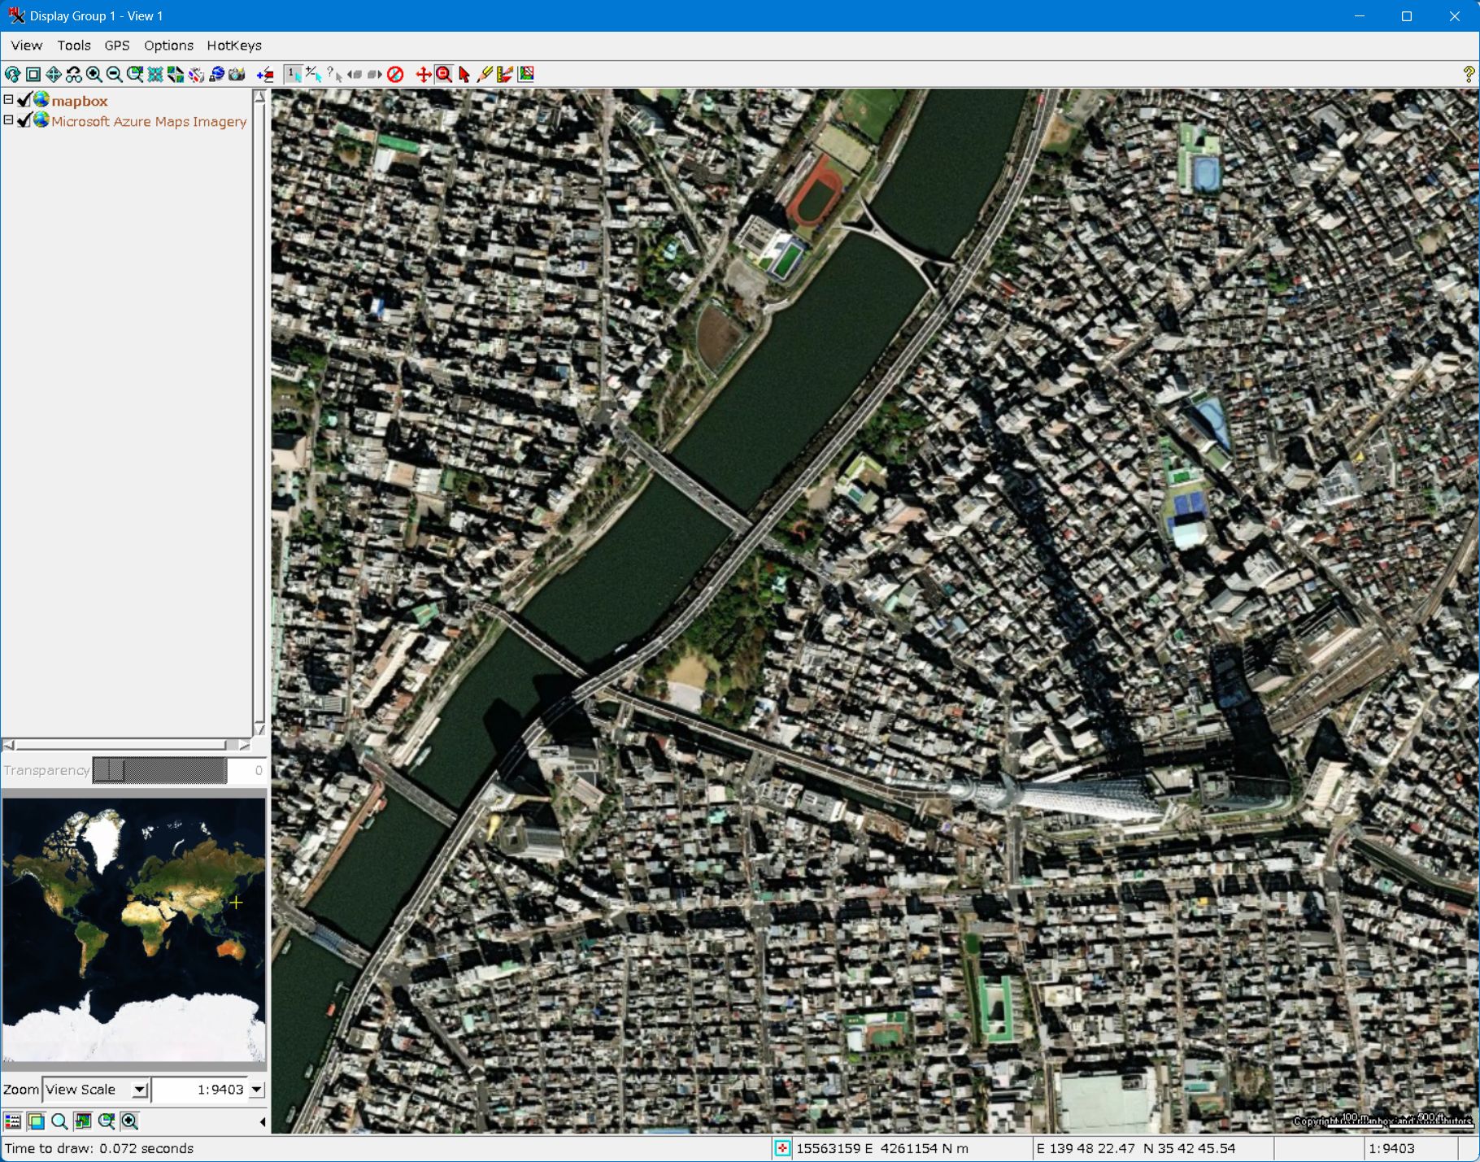Click the world overview map thumbnail
The width and height of the screenshot is (1480, 1162).
134,929
